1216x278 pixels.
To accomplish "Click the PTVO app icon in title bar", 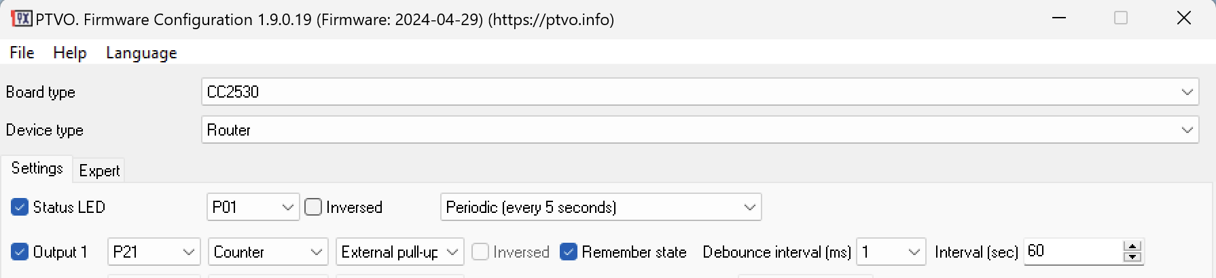I will (x=22, y=18).
